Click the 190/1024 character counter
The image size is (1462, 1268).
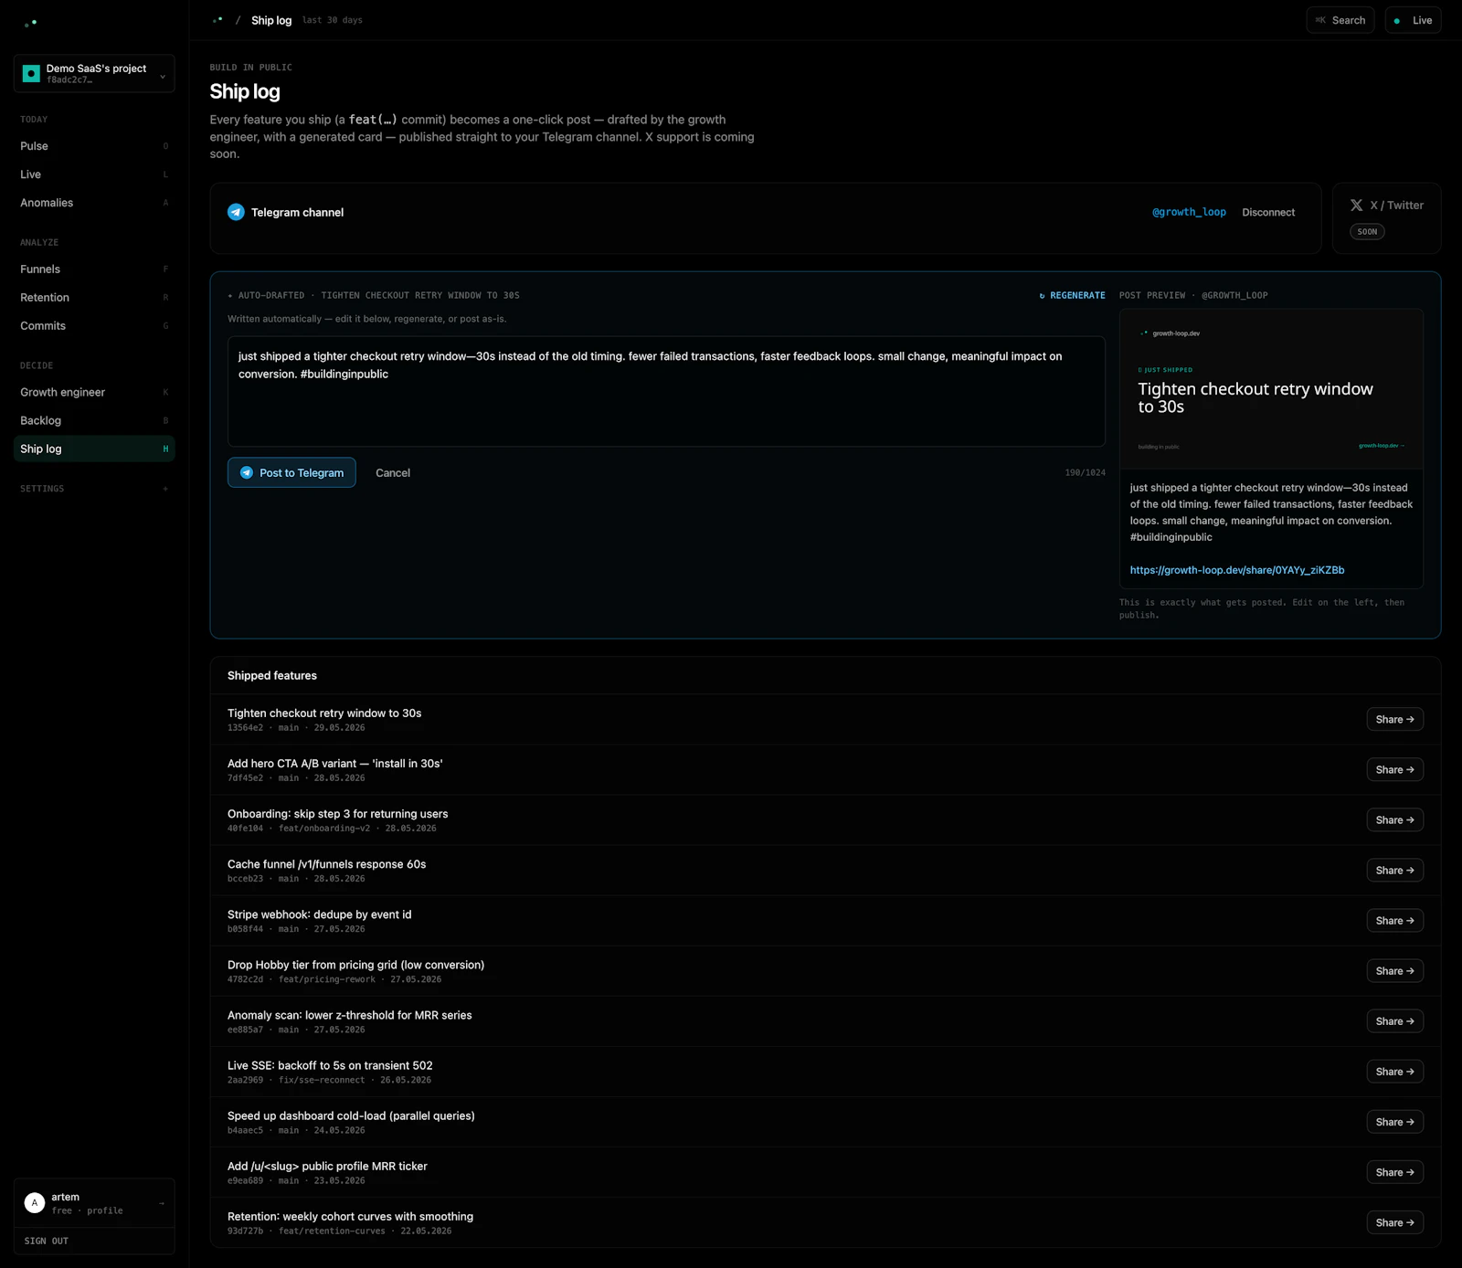1085,472
